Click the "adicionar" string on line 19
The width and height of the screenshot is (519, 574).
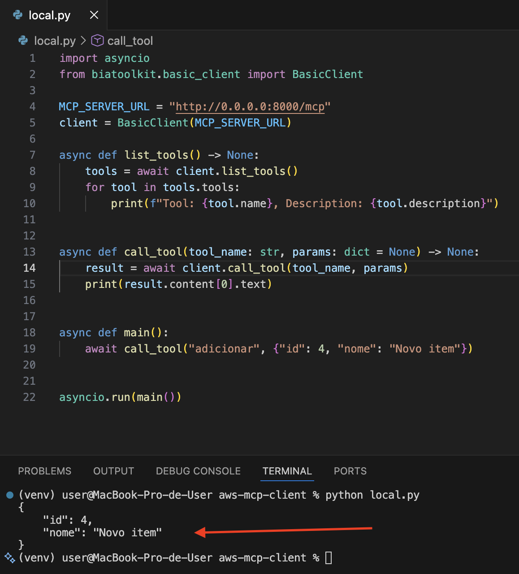click(224, 349)
